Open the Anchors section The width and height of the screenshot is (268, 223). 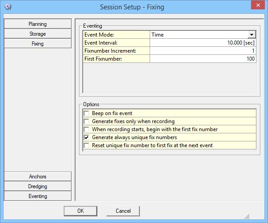(38, 177)
